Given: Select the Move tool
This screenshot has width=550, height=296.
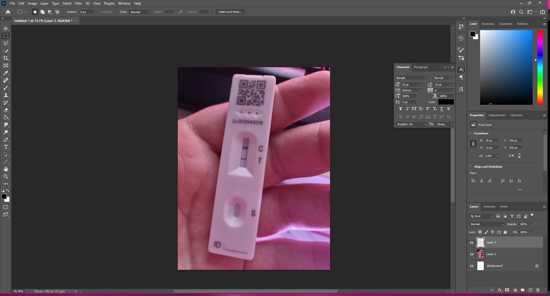Looking at the screenshot, I should click(x=6, y=28).
